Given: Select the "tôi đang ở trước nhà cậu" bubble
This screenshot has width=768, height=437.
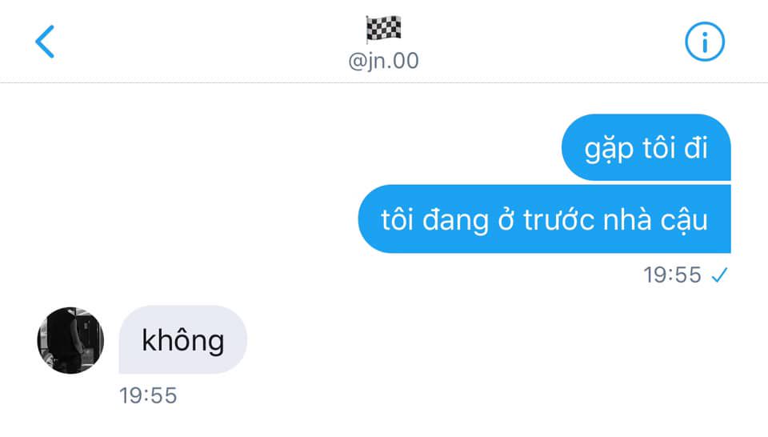Looking at the screenshot, I should coord(544,219).
